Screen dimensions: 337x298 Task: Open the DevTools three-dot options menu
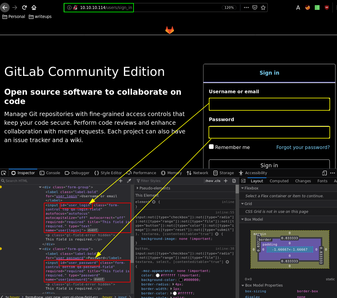coord(332,173)
